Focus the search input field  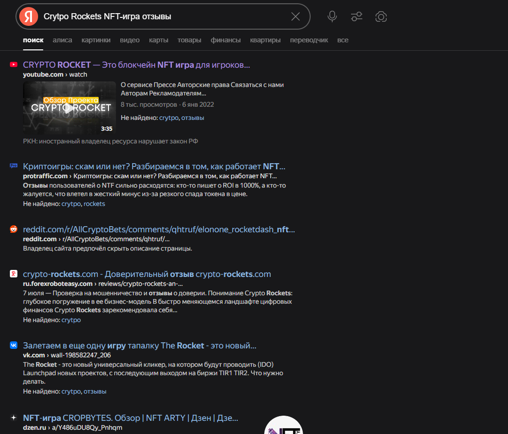[x=164, y=16]
